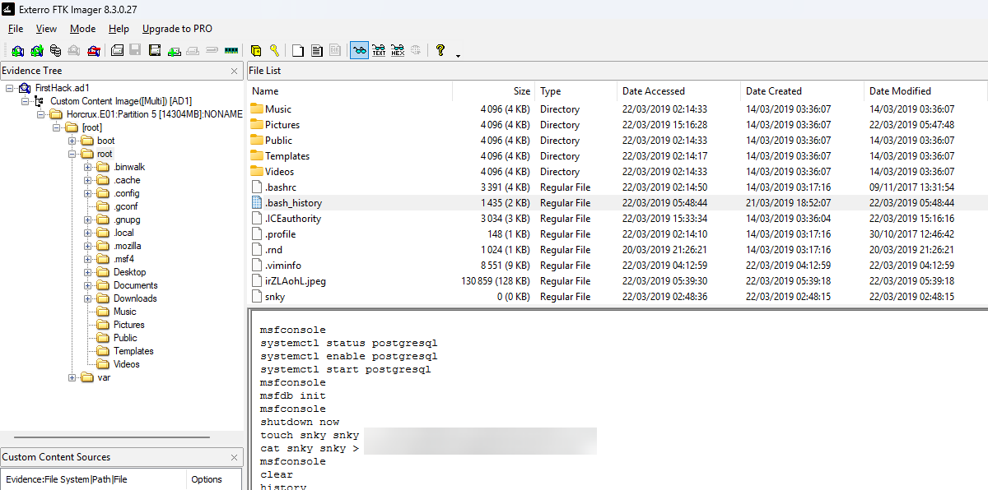
Task: Expand the .mozilla folder node
Action: coord(88,246)
